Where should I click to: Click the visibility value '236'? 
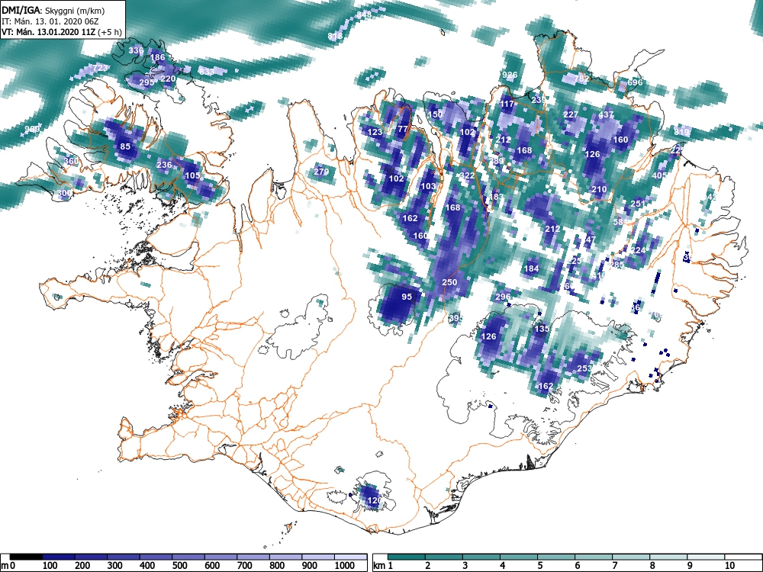coord(164,165)
